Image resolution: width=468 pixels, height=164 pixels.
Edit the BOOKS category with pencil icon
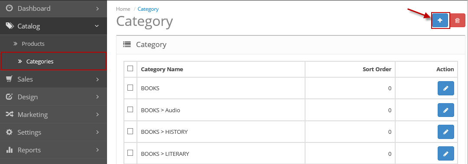click(x=445, y=88)
